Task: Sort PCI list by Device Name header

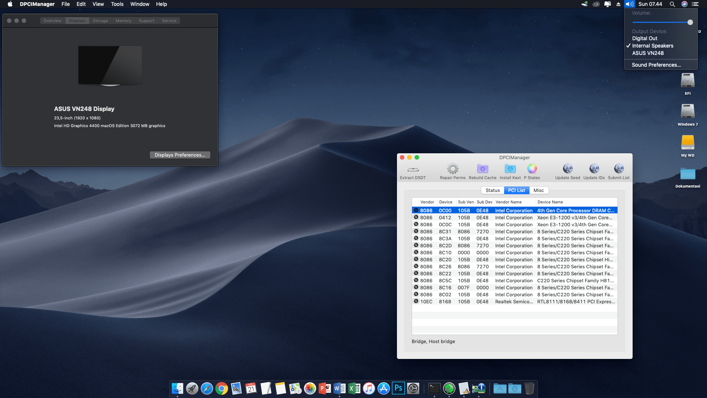Action: (576, 202)
